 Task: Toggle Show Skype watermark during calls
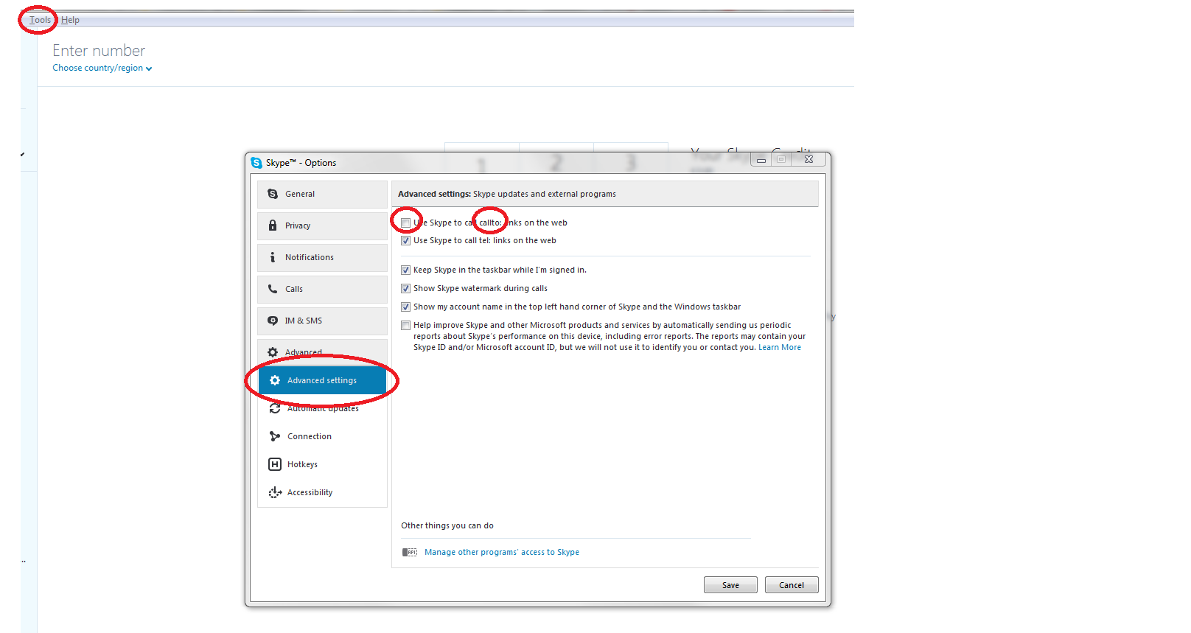pyautogui.click(x=405, y=288)
